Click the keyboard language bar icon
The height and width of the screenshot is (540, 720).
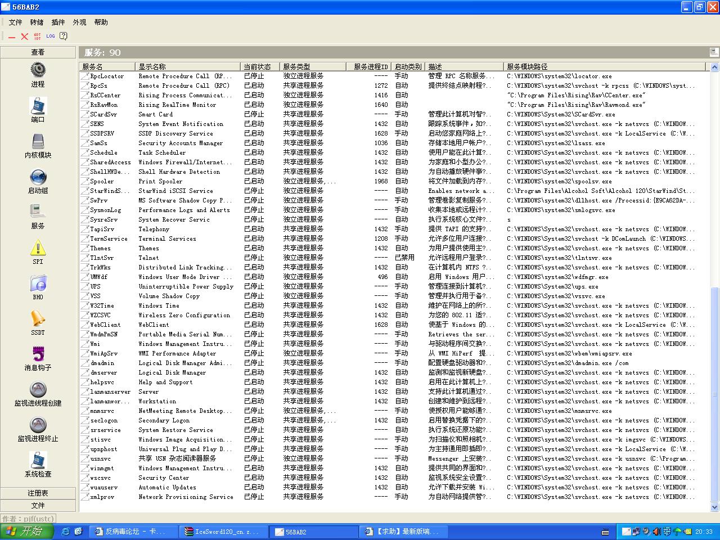click(605, 531)
